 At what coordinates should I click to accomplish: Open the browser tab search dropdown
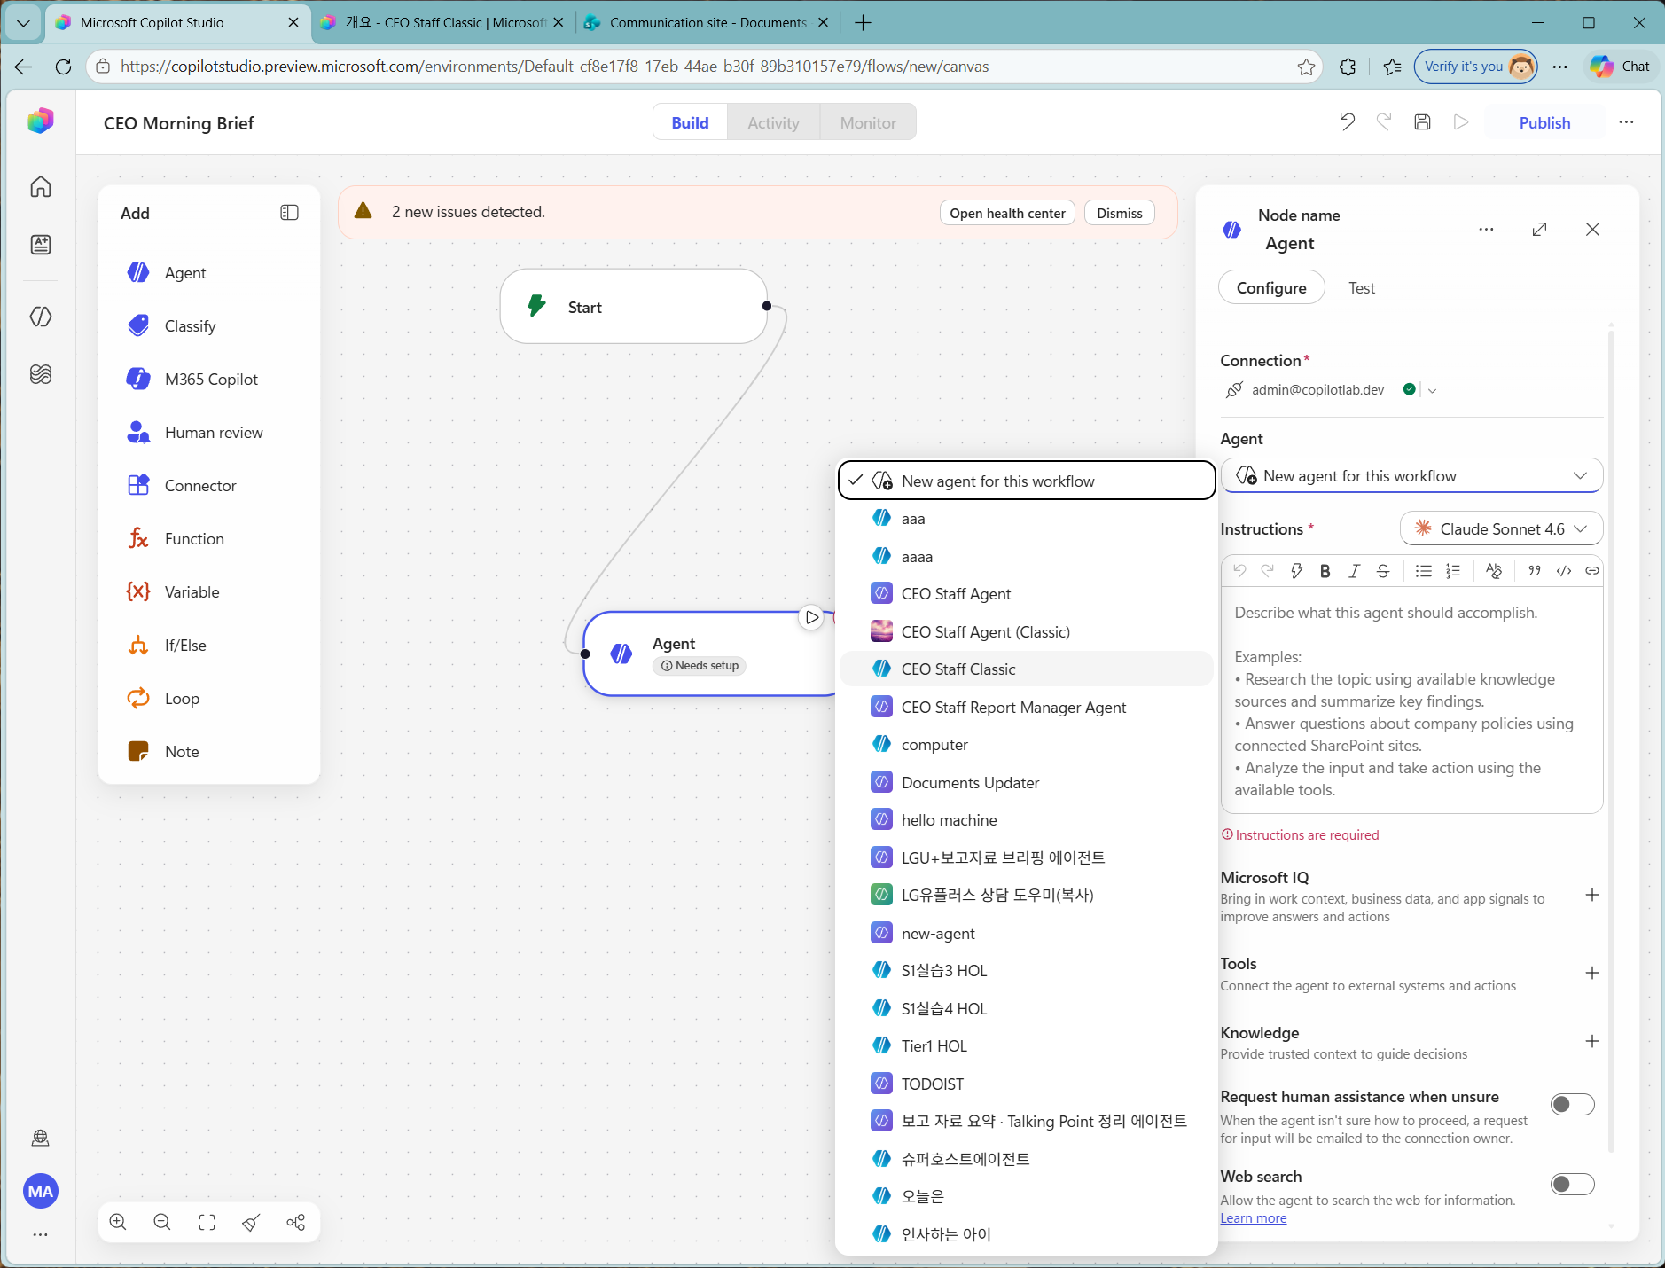point(23,23)
